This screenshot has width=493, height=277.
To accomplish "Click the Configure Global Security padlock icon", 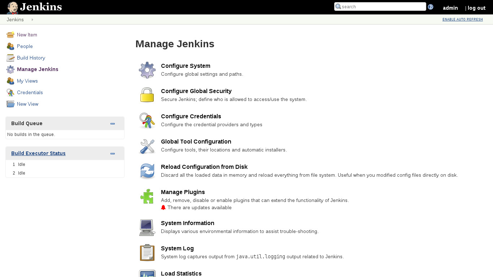I will (x=147, y=95).
